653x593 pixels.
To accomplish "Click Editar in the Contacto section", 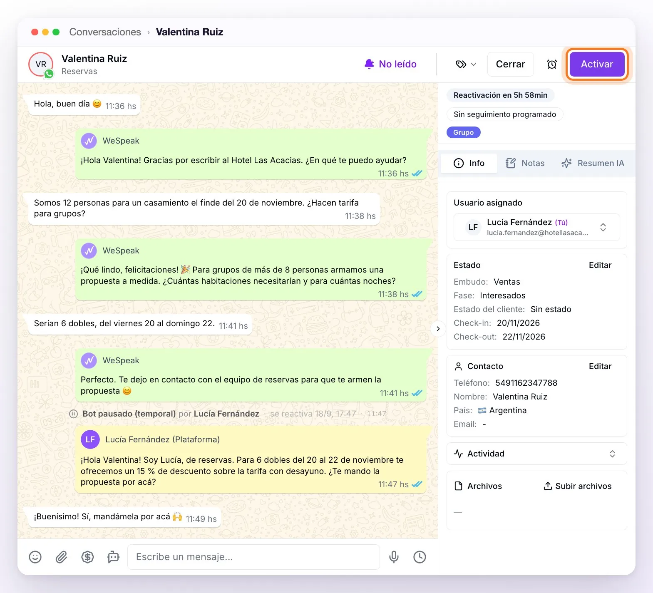I will click(x=600, y=366).
